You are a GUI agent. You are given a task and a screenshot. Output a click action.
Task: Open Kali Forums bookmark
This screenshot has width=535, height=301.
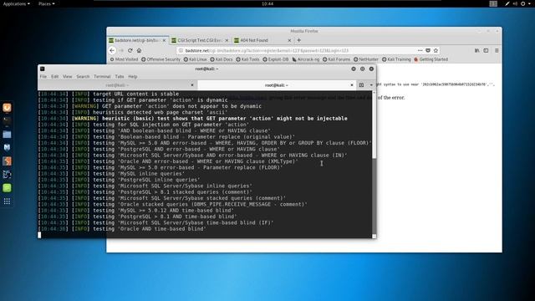[336, 59]
